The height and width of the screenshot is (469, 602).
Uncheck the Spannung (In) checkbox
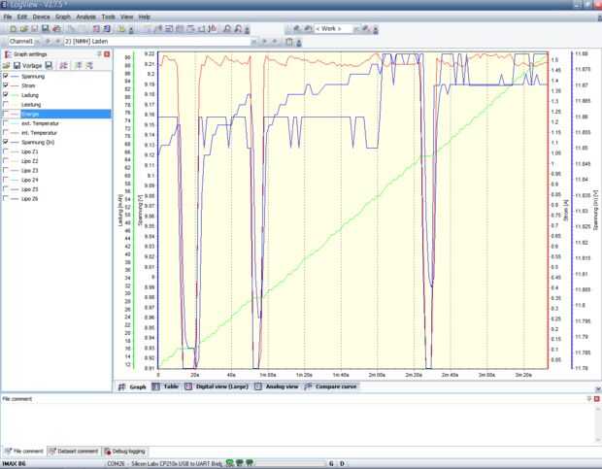pos(6,142)
